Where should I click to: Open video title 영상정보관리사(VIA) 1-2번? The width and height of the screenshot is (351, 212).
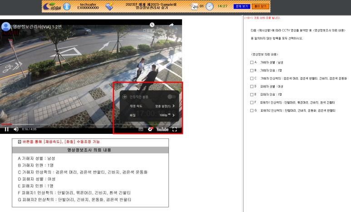(37, 27)
